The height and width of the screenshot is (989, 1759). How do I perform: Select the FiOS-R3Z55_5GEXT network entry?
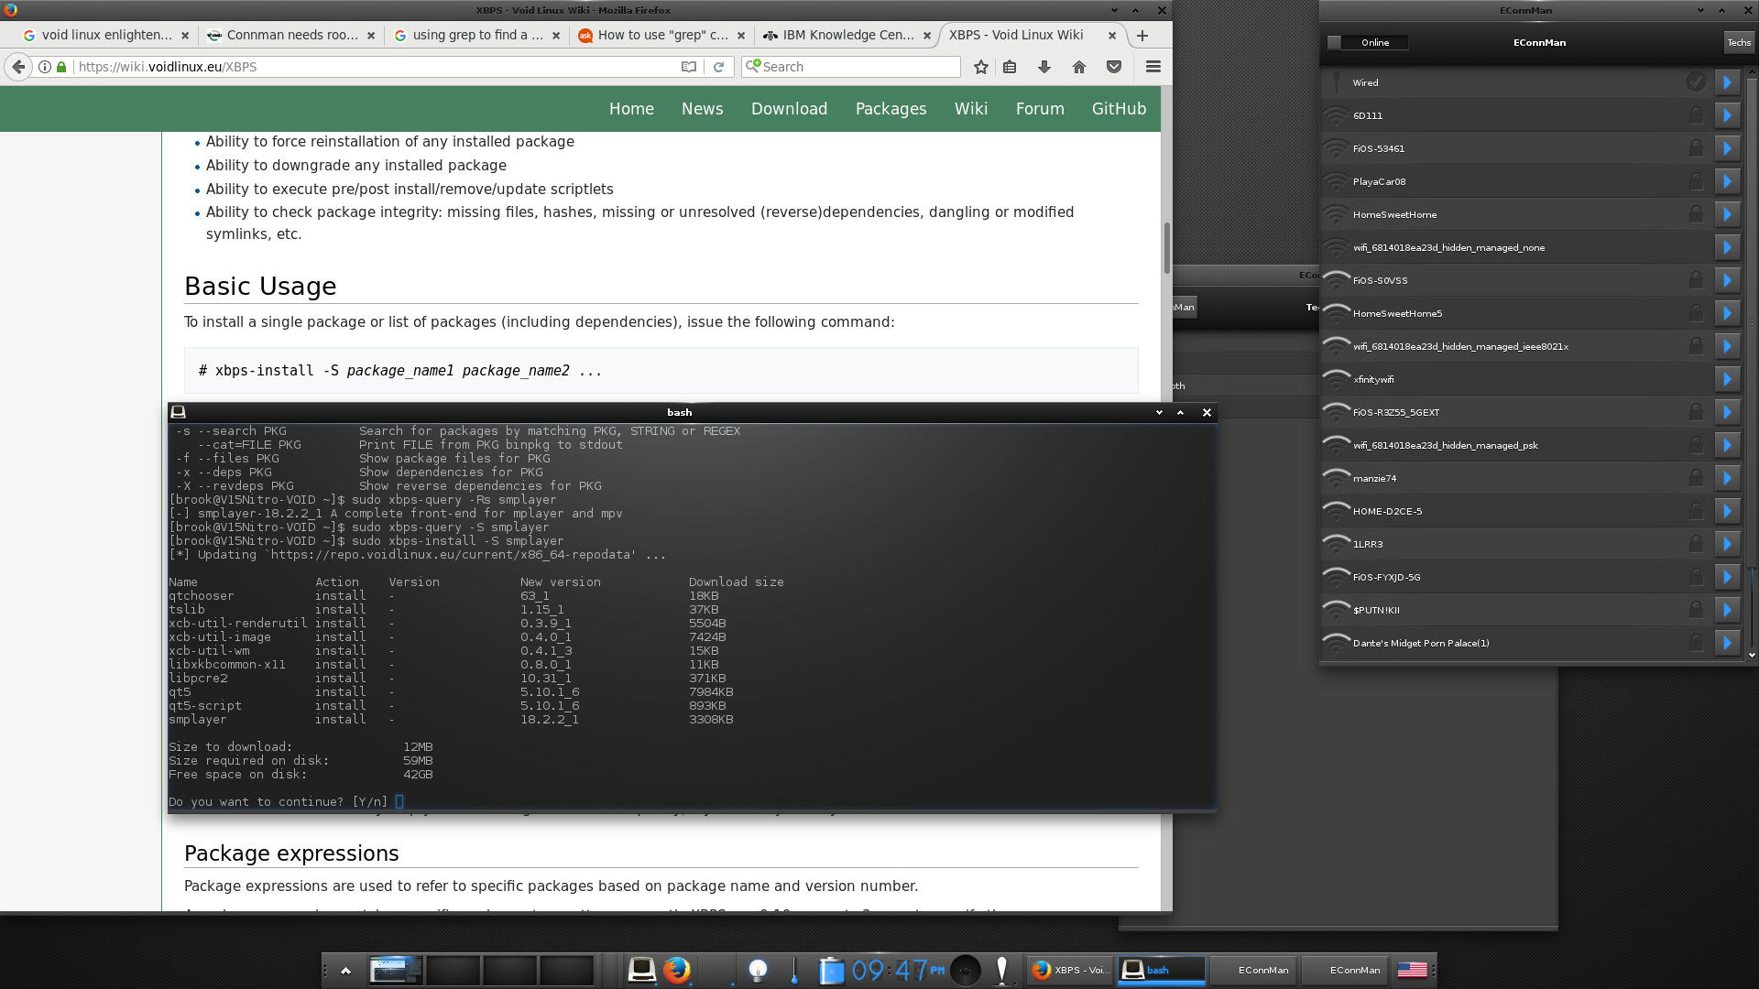tap(1516, 412)
